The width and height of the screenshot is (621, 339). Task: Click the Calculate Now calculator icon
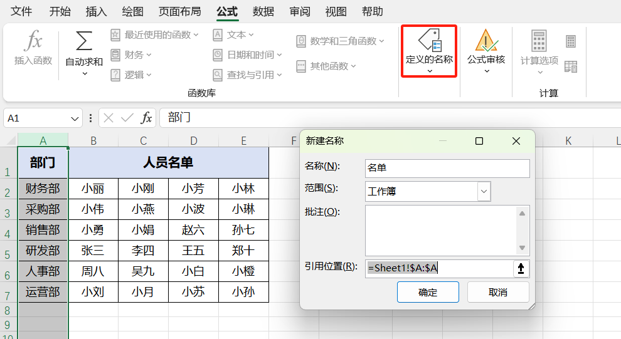point(571,41)
